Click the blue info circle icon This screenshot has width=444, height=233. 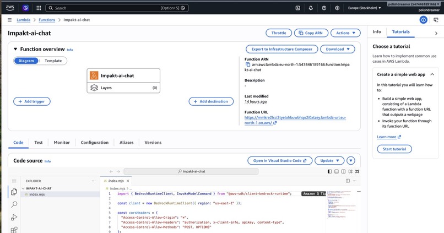point(423,20)
